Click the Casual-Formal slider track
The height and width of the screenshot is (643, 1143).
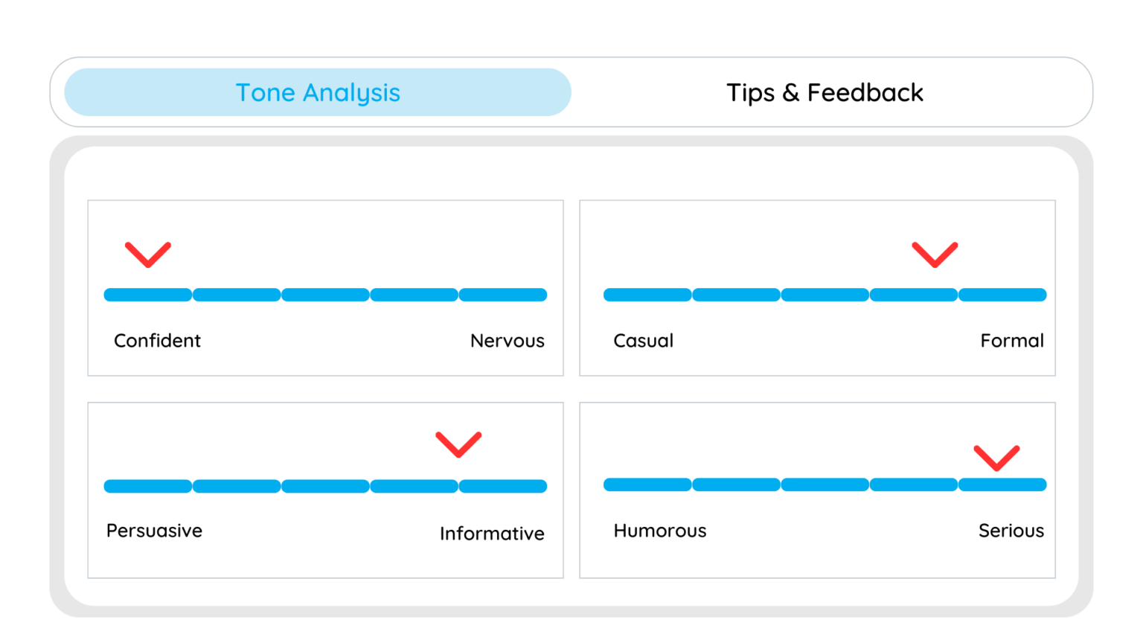pyautogui.click(x=825, y=295)
